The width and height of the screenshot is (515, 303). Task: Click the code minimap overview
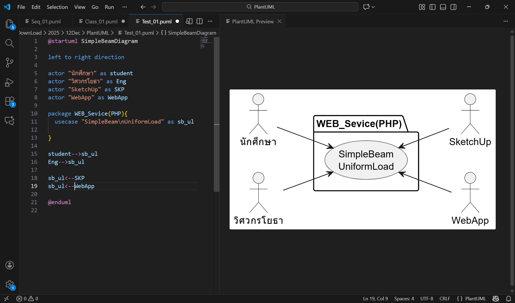206,43
